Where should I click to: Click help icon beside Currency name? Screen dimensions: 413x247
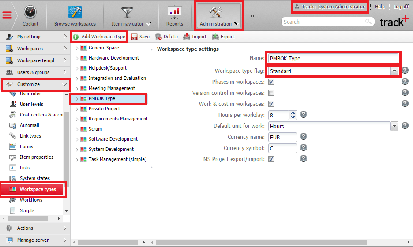304,136
